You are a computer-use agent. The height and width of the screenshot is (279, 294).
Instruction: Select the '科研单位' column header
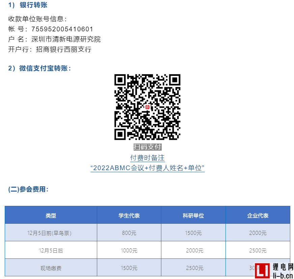click(193, 216)
